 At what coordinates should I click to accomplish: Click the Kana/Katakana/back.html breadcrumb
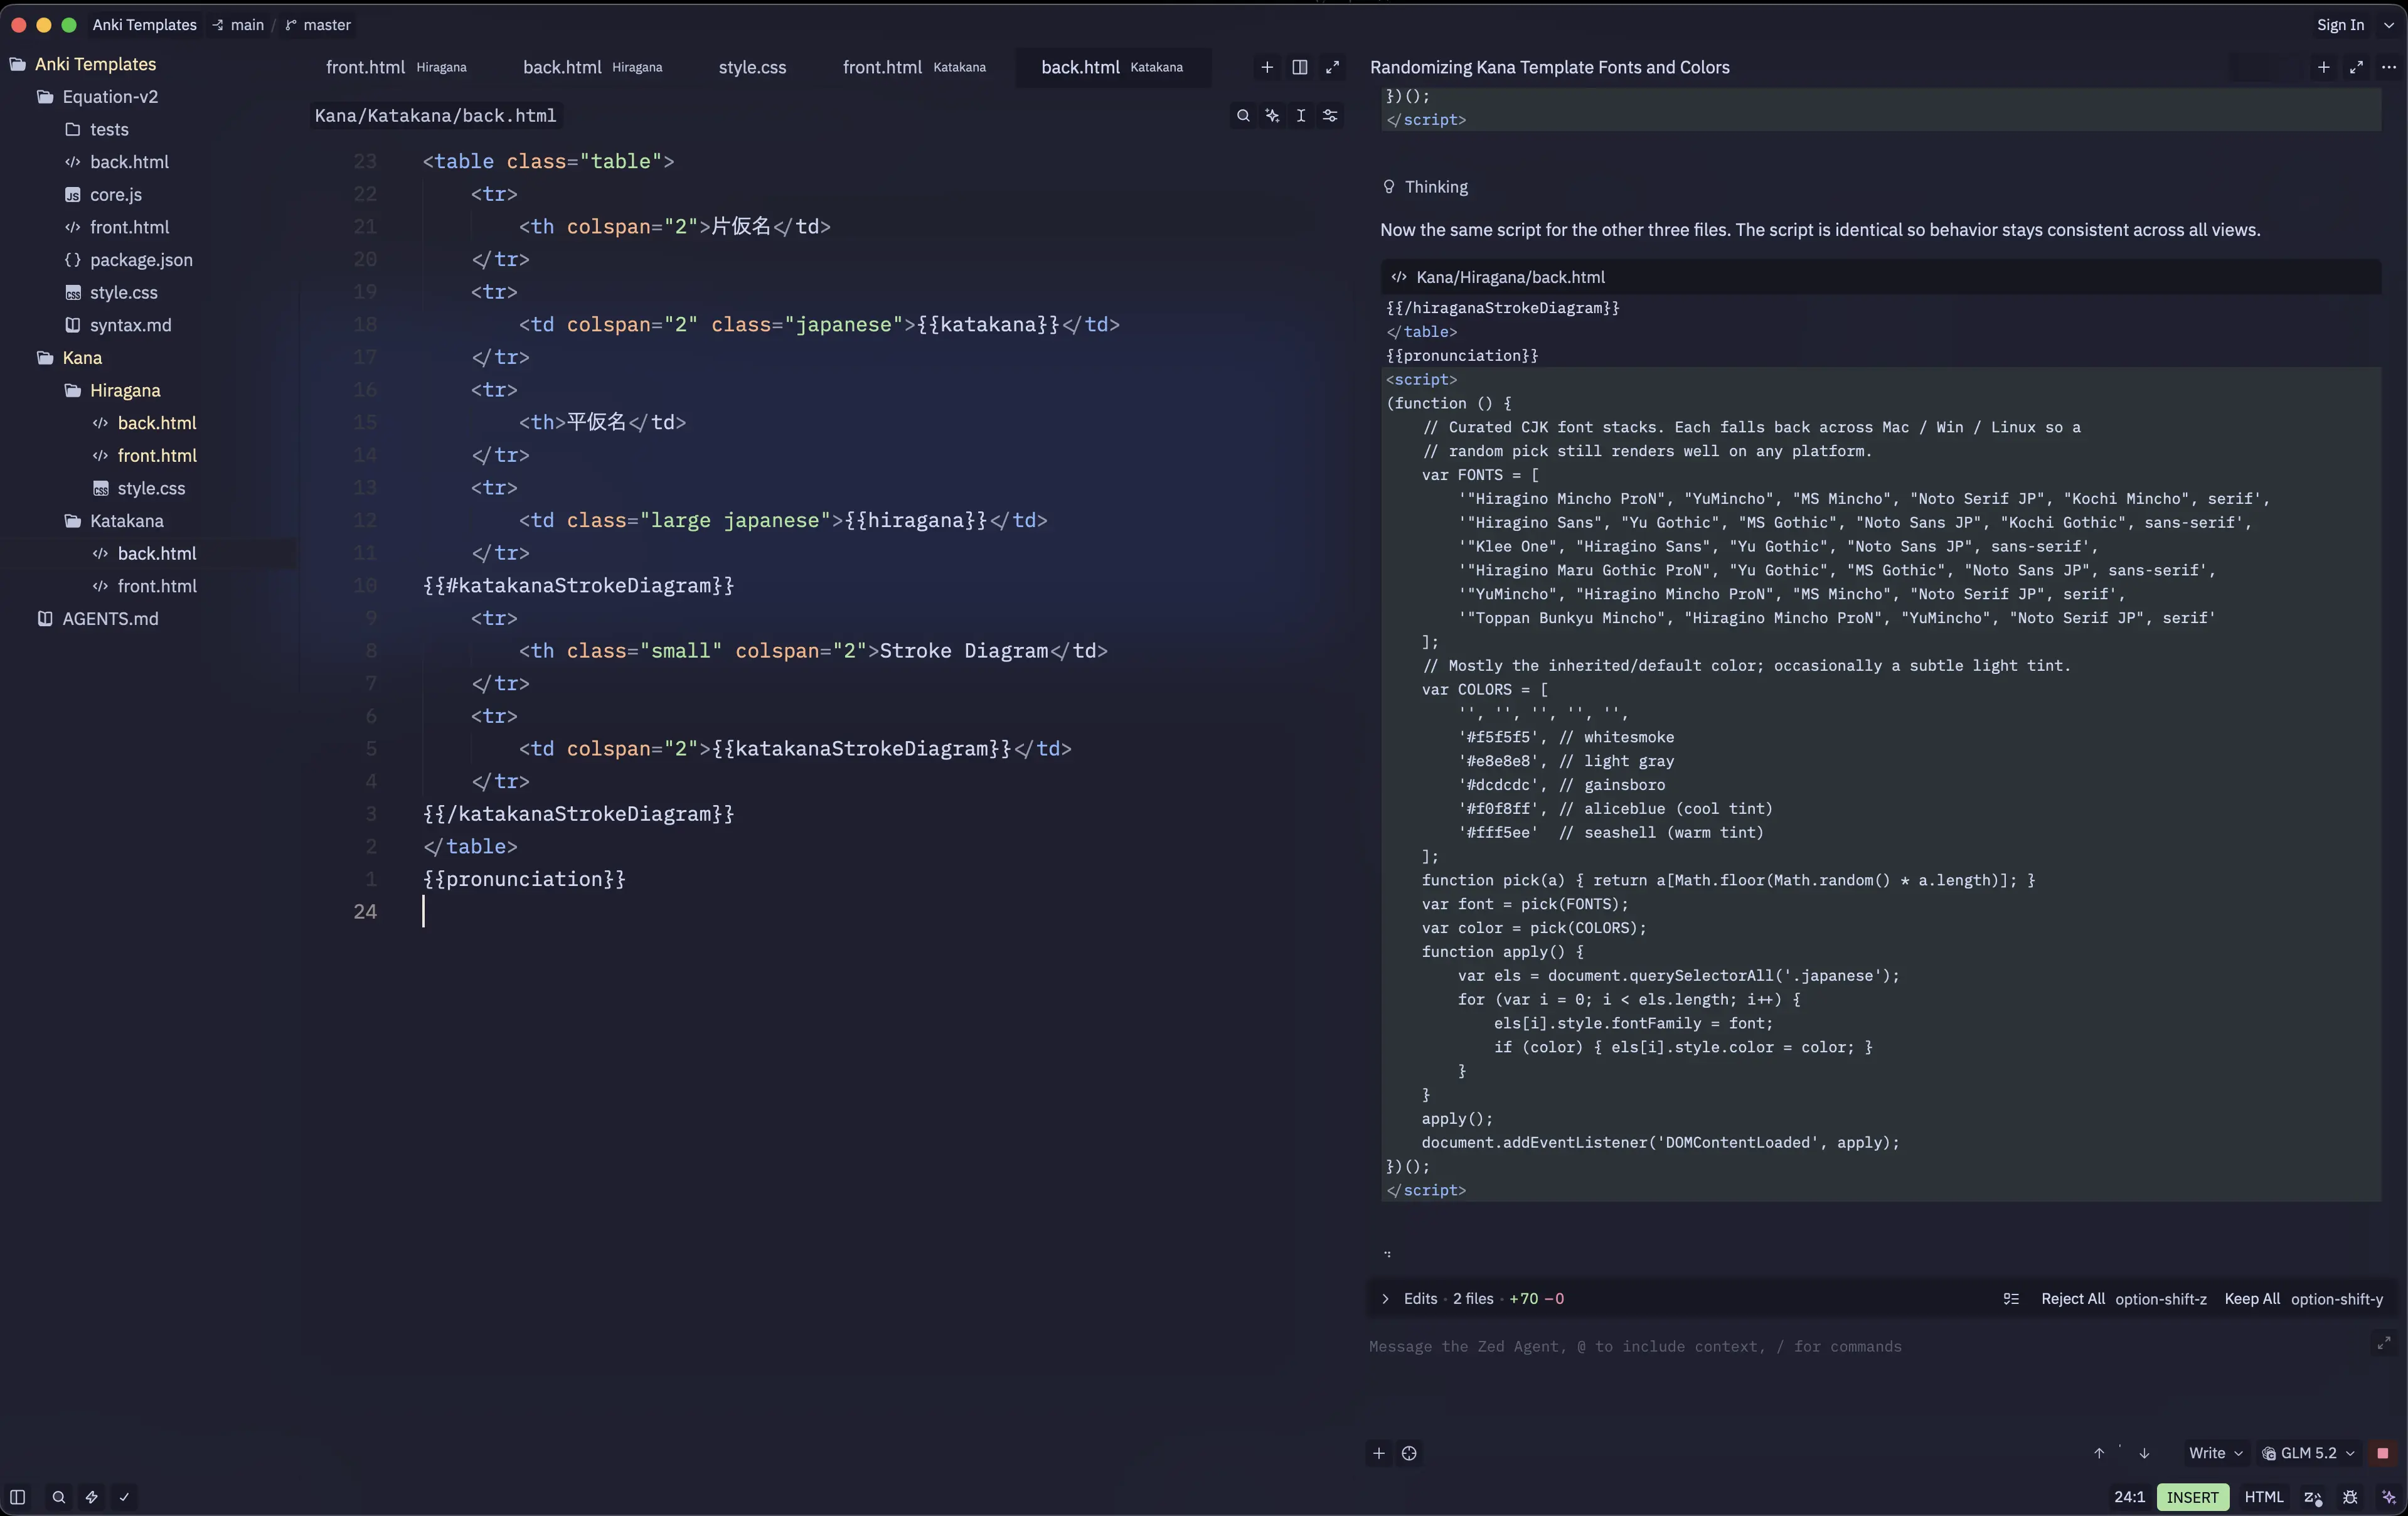coord(435,116)
